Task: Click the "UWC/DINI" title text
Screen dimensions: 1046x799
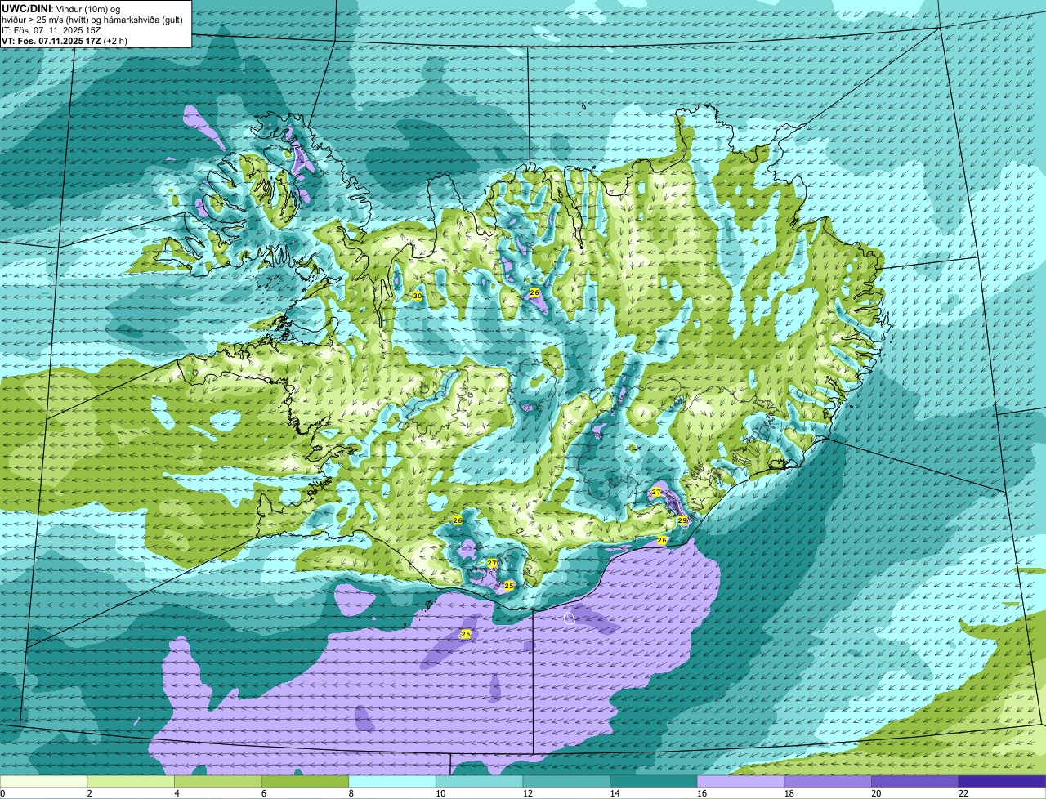Action: [27, 8]
